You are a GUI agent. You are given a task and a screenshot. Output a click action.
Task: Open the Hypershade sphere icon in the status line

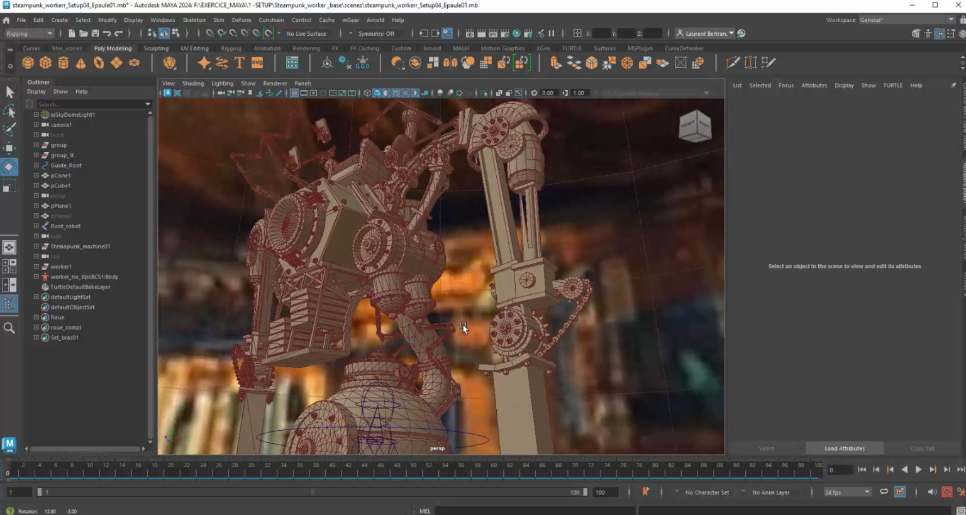[516, 33]
